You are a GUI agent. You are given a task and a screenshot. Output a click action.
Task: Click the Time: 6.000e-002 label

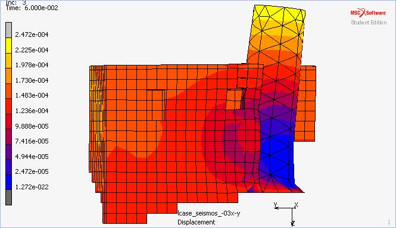[32, 8]
